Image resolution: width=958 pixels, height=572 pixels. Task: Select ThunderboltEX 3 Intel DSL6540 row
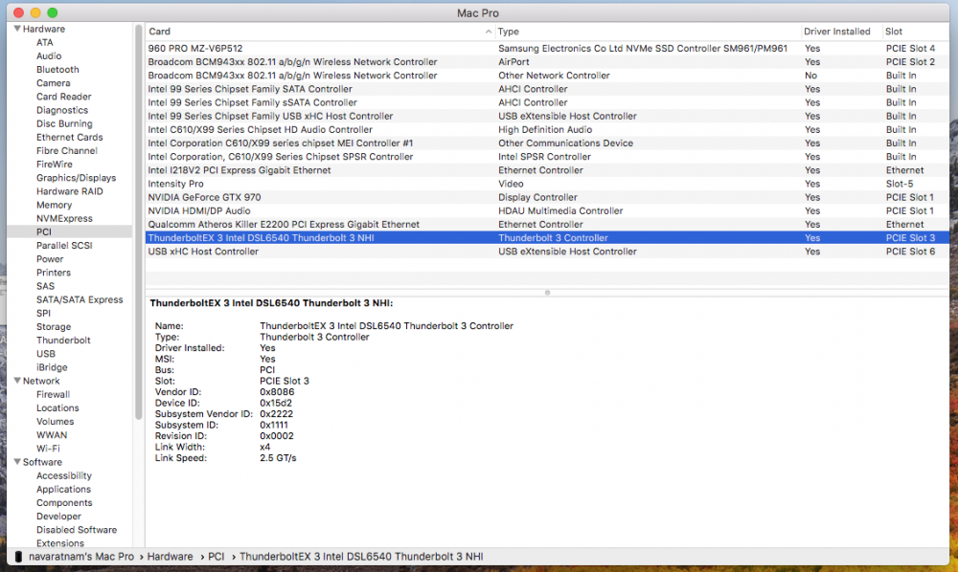coord(547,238)
